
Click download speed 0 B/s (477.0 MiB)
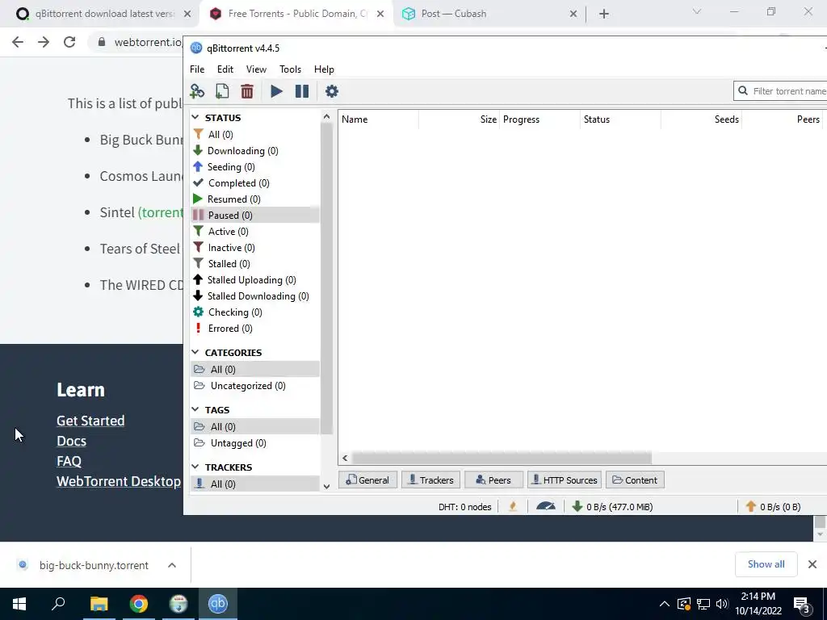click(x=612, y=507)
